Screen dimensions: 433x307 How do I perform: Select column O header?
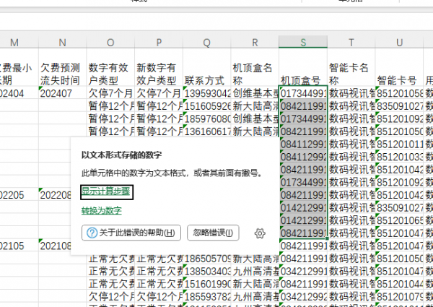pos(110,42)
